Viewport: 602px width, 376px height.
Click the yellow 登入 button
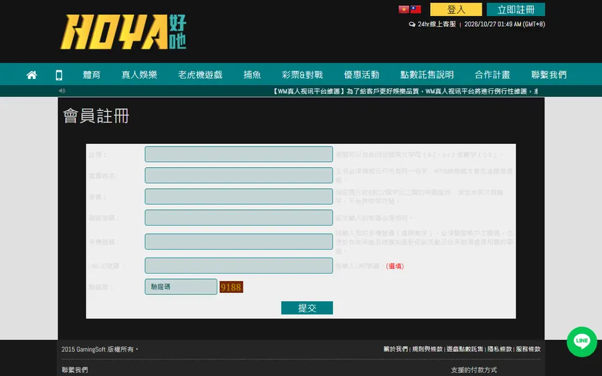(x=456, y=9)
